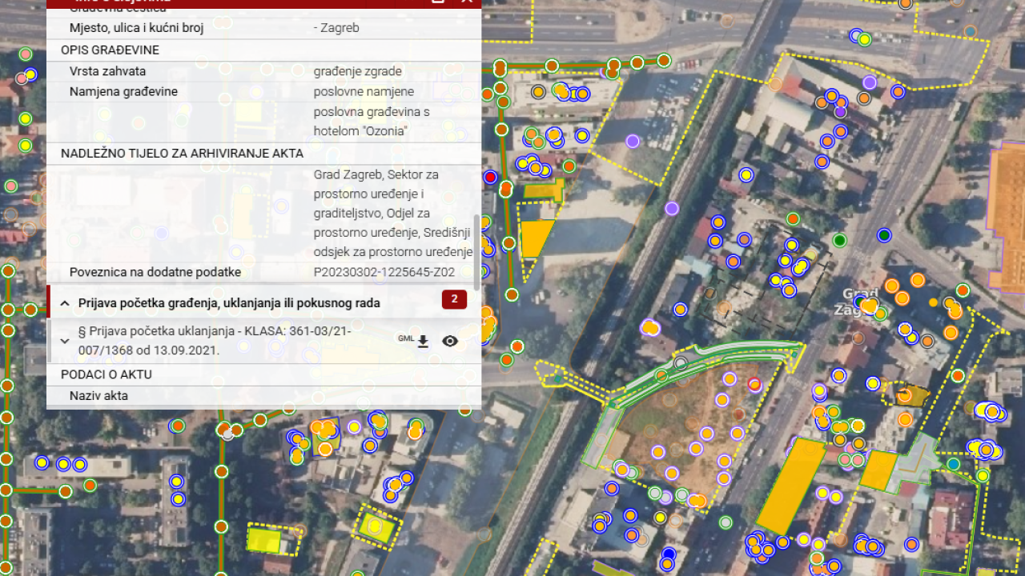Click the small ringless orange dot near Grad Zagreb
This screenshot has height=576, width=1025.
click(x=933, y=302)
